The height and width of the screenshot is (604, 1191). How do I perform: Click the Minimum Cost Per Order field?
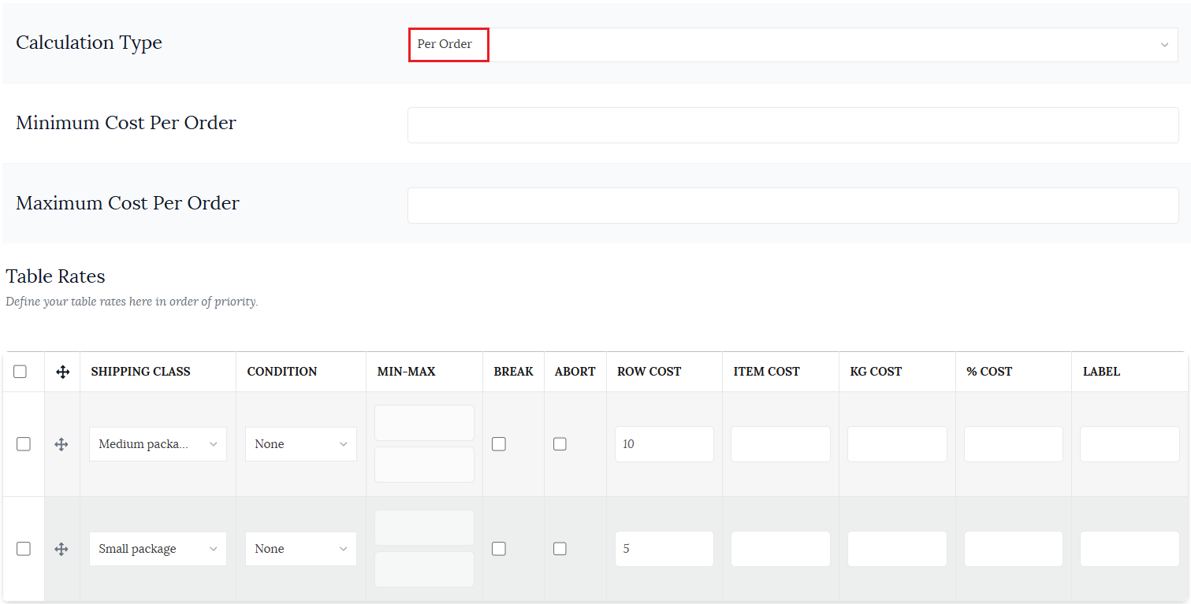point(793,125)
